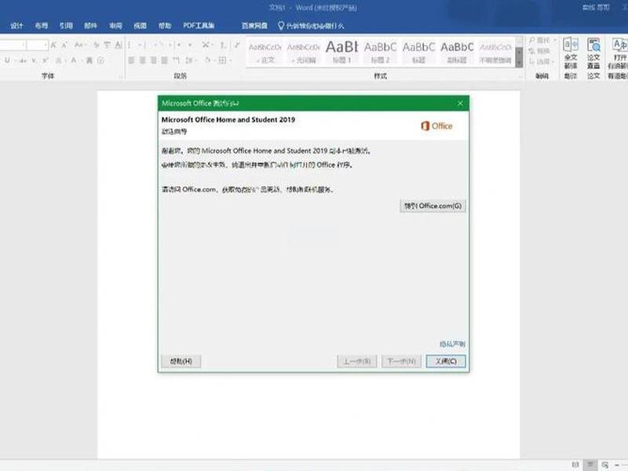This screenshot has height=471, width=628.
Task: Click the Bullets list icon
Action: pos(130,45)
